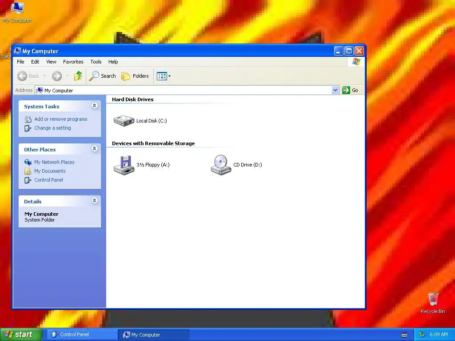Click the keyboard icon in taskbar

pos(404,335)
